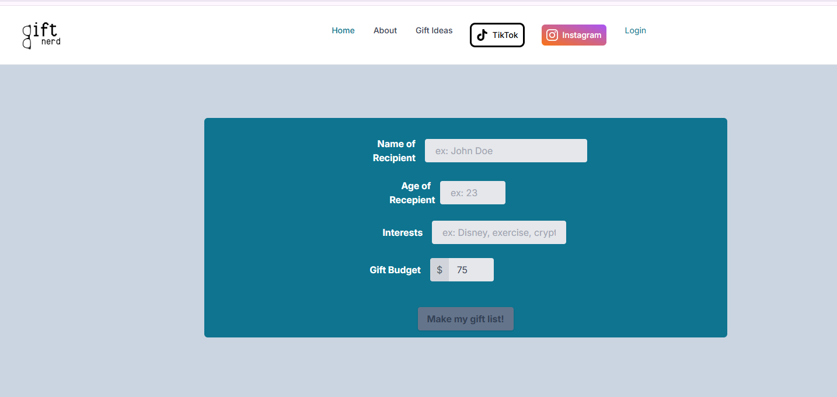Click the Gift Budget amount field
837x397 pixels.
point(470,270)
